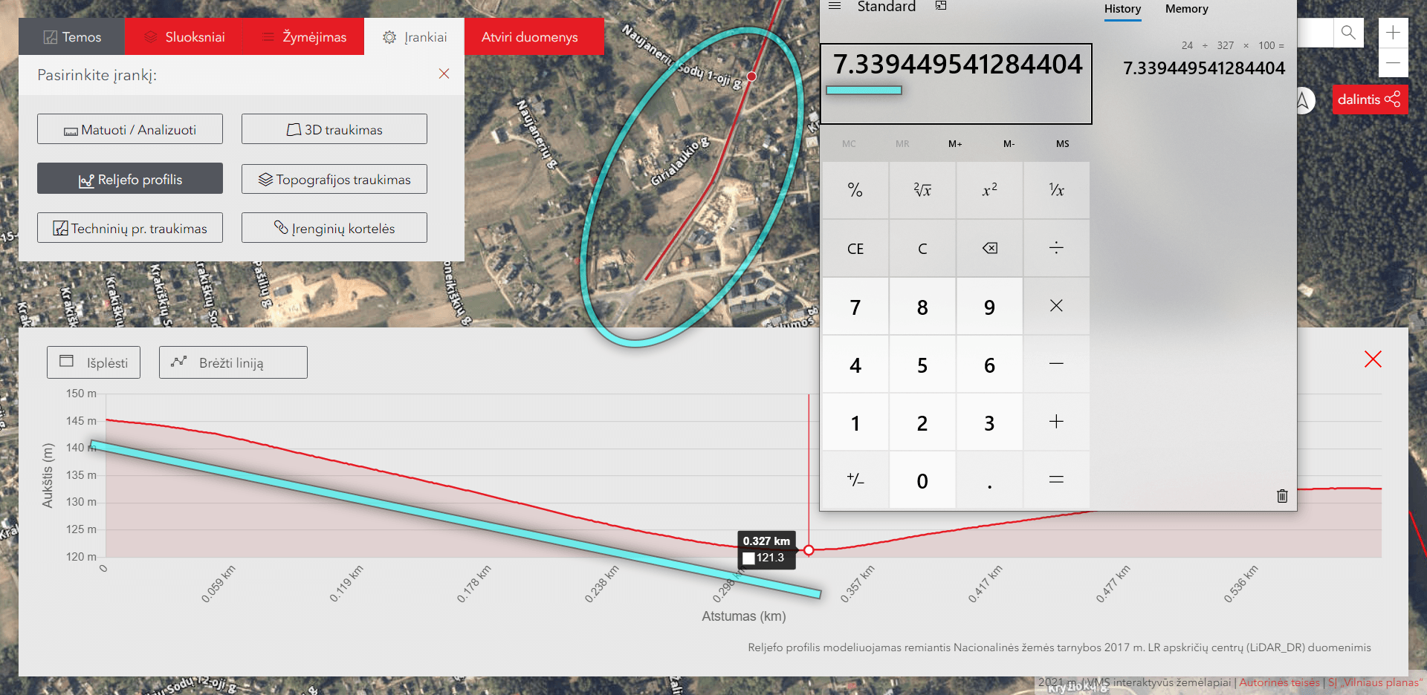This screenshot has height=695, width=1427.
Task: Click the Matuoti / Analizuoti button
Action: 130,129
